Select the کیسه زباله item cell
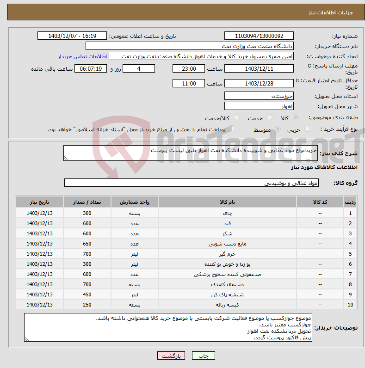This screenshot has height=368, width=365. 227,305
